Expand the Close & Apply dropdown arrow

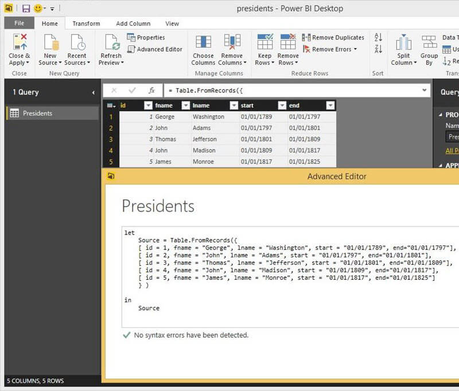point(28,62)
